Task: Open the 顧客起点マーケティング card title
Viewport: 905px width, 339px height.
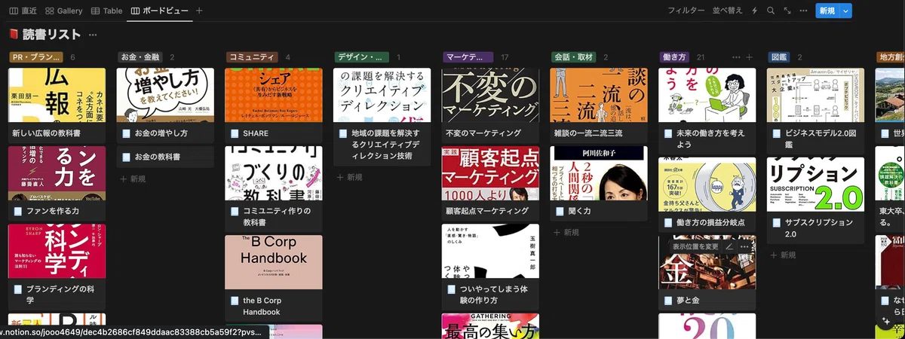Action: [487, 211]
